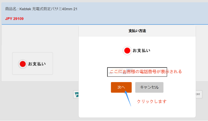Click the red phone number annotation text
The width and height of the screenshot is (208, 121).
146,72
